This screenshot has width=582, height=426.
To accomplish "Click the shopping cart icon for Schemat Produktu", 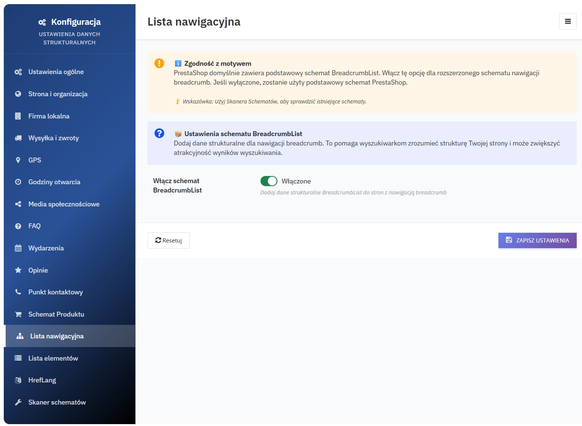I will (18, 314).
